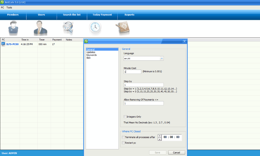Click the ILFS-PC00 computer icon
This screenshot has height=156, width=260.
coord(3,44)
